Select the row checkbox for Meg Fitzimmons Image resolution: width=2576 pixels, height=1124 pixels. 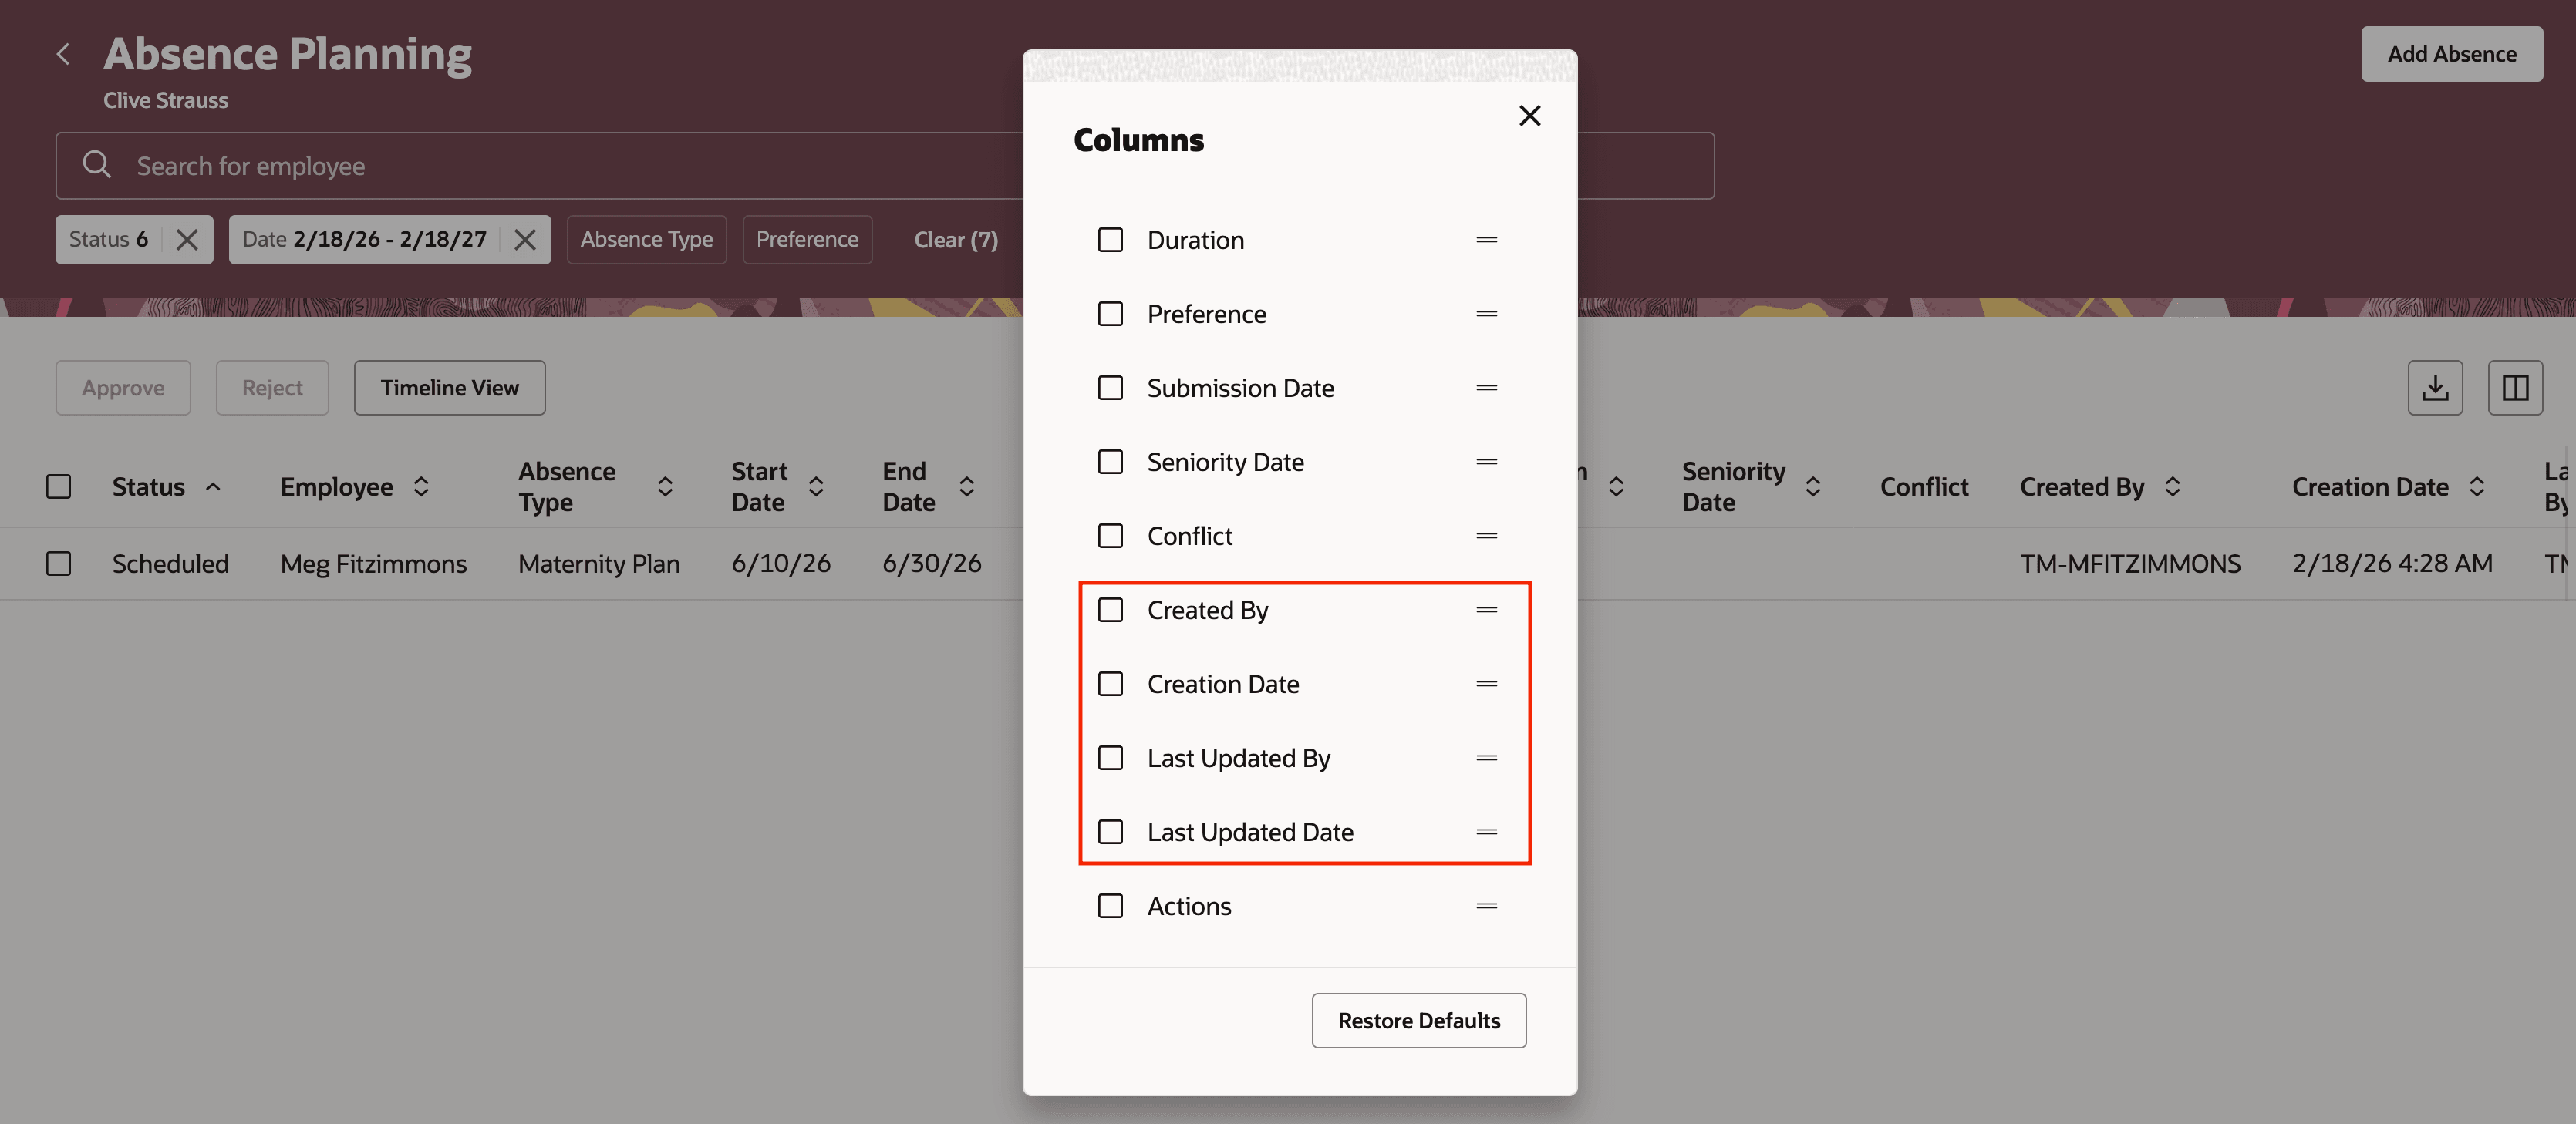point(59,563)
